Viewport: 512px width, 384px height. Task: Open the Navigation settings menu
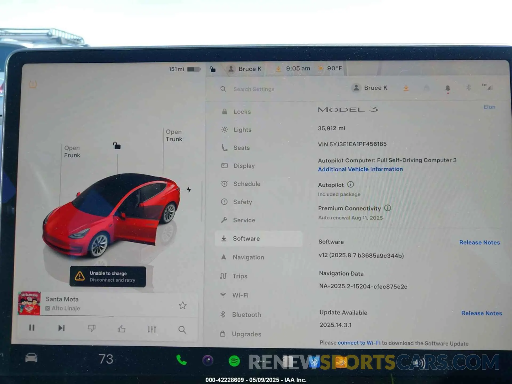(x=248, y=257)
